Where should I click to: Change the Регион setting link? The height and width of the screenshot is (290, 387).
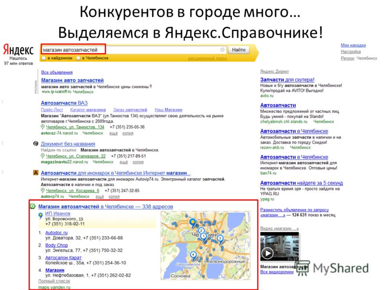click(347, 58)
